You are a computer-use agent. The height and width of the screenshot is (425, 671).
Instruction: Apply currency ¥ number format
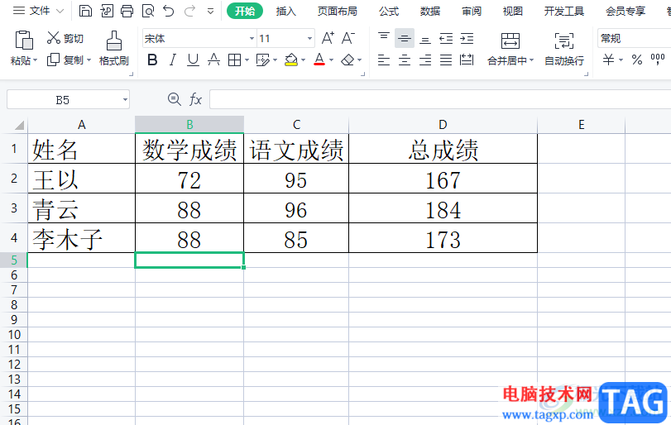[608, 60]
